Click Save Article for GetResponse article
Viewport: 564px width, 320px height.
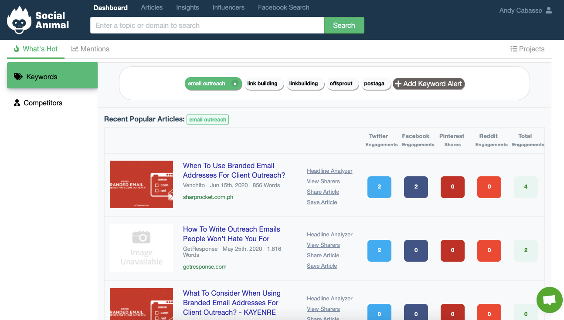322,266
